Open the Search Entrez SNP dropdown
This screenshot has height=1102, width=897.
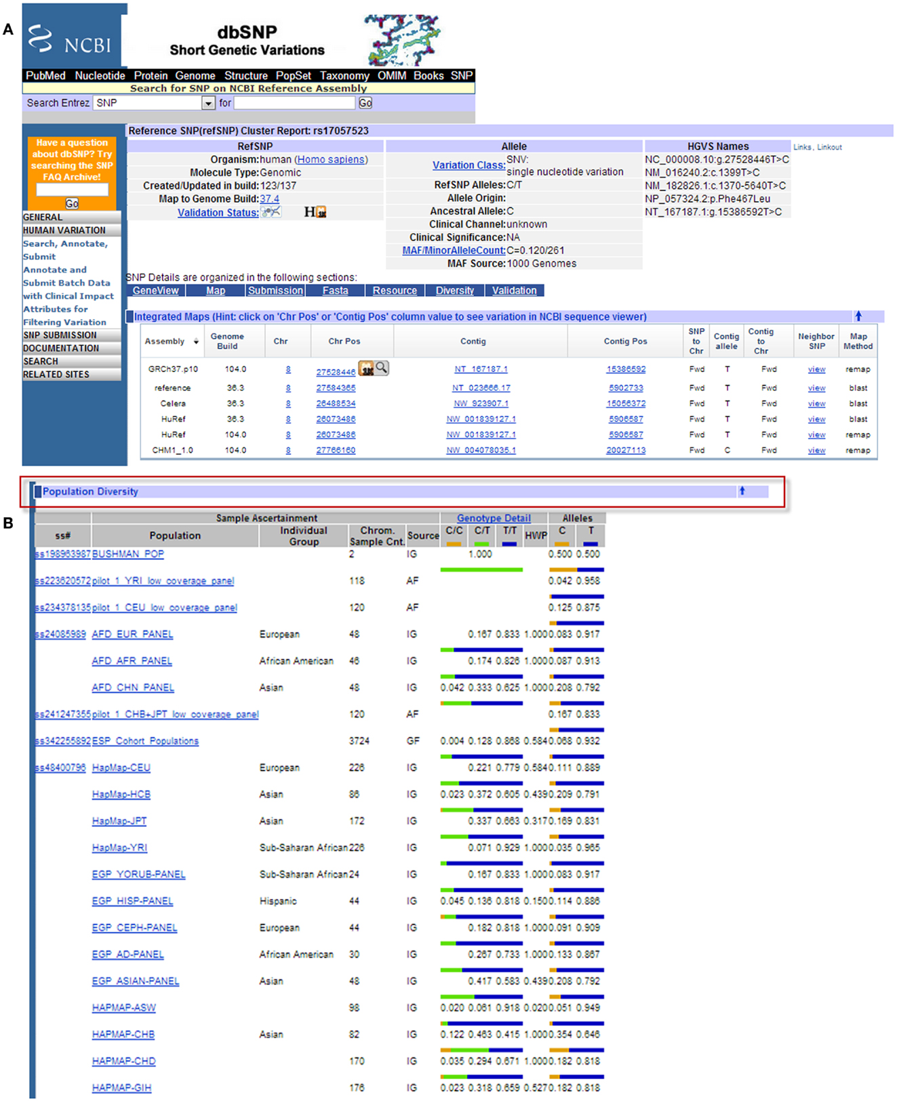[x=208, y=103]
